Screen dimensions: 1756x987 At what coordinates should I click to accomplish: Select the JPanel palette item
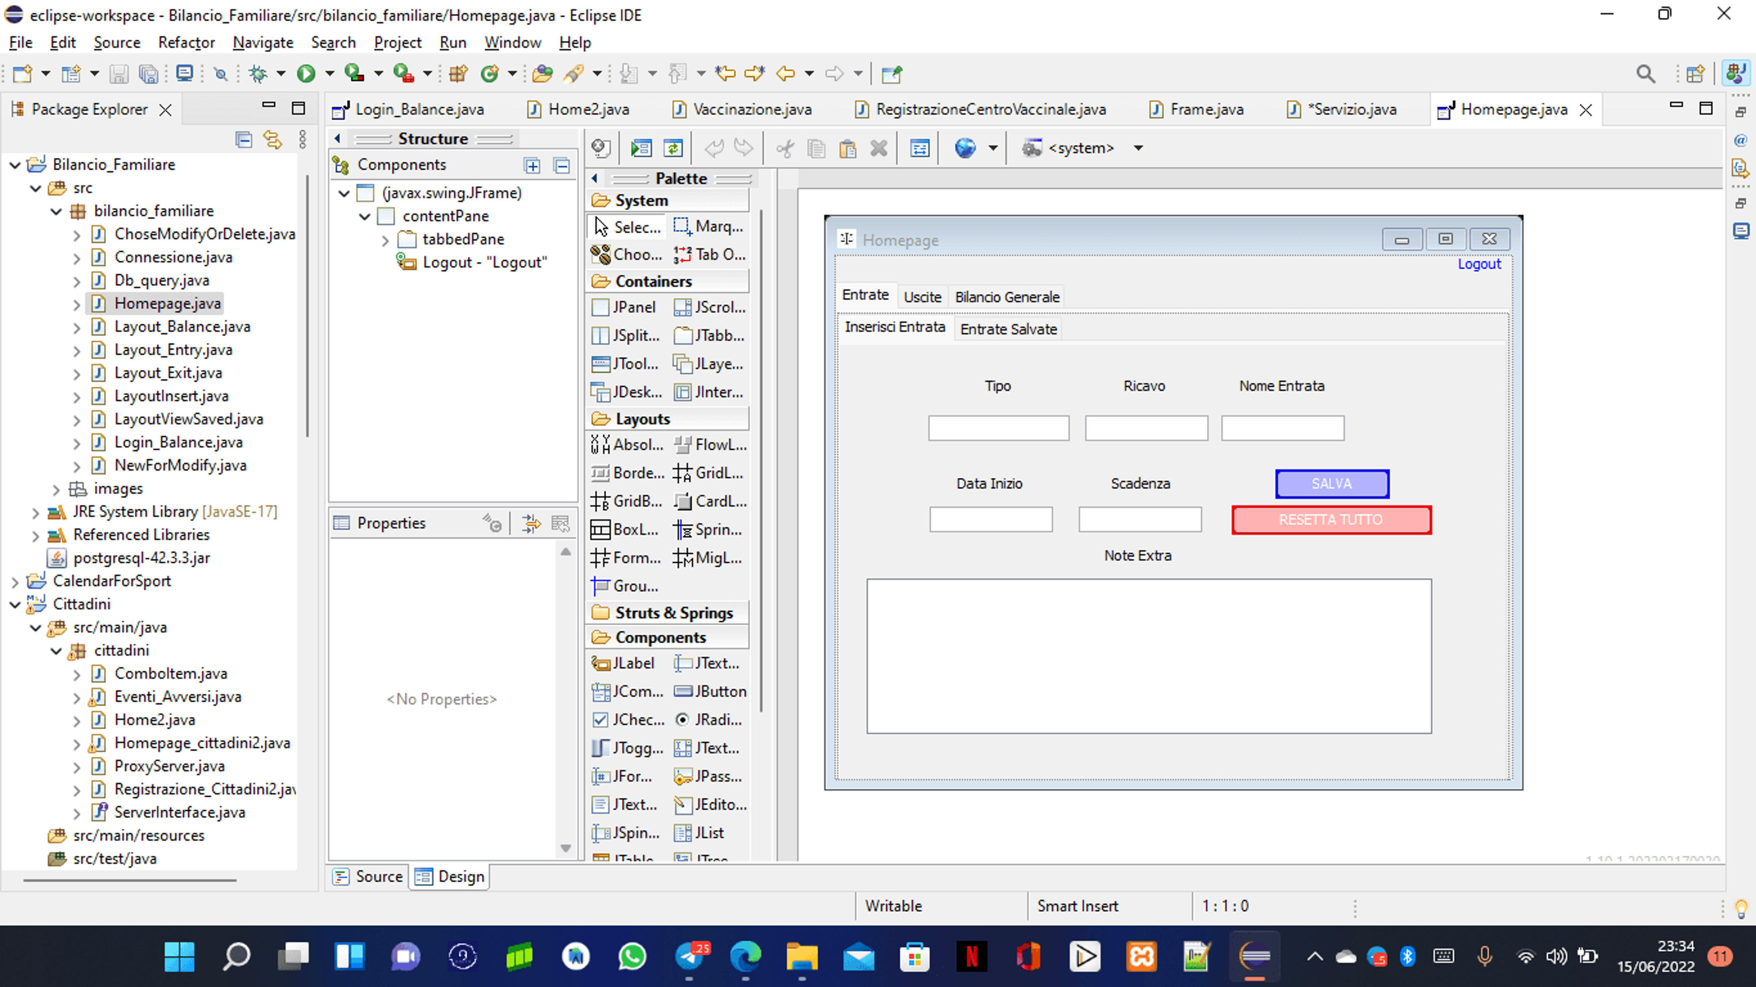click(x=624, y=307)
